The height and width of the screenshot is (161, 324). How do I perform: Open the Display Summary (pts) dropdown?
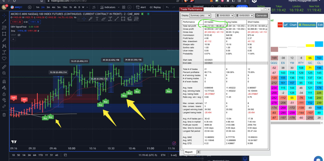tap(200, 15)
